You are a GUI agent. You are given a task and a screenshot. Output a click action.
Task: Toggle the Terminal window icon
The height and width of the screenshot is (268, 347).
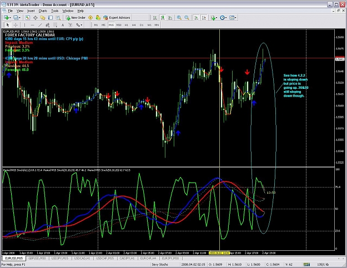[51, 18]
